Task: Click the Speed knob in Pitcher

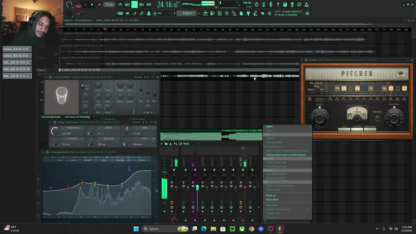Action: (319, 118)
